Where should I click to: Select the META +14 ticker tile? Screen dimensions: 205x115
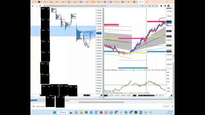pos(45,79)
